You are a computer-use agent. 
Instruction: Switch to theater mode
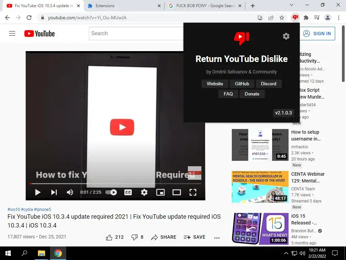click(x=176, y=192)
